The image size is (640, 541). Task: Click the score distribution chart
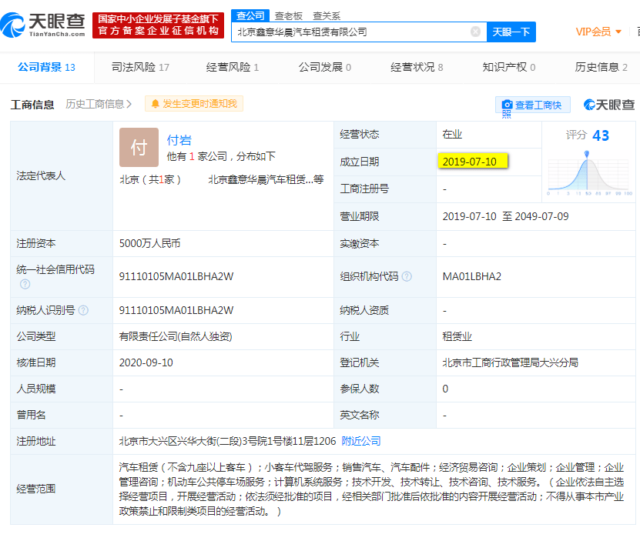588,173
